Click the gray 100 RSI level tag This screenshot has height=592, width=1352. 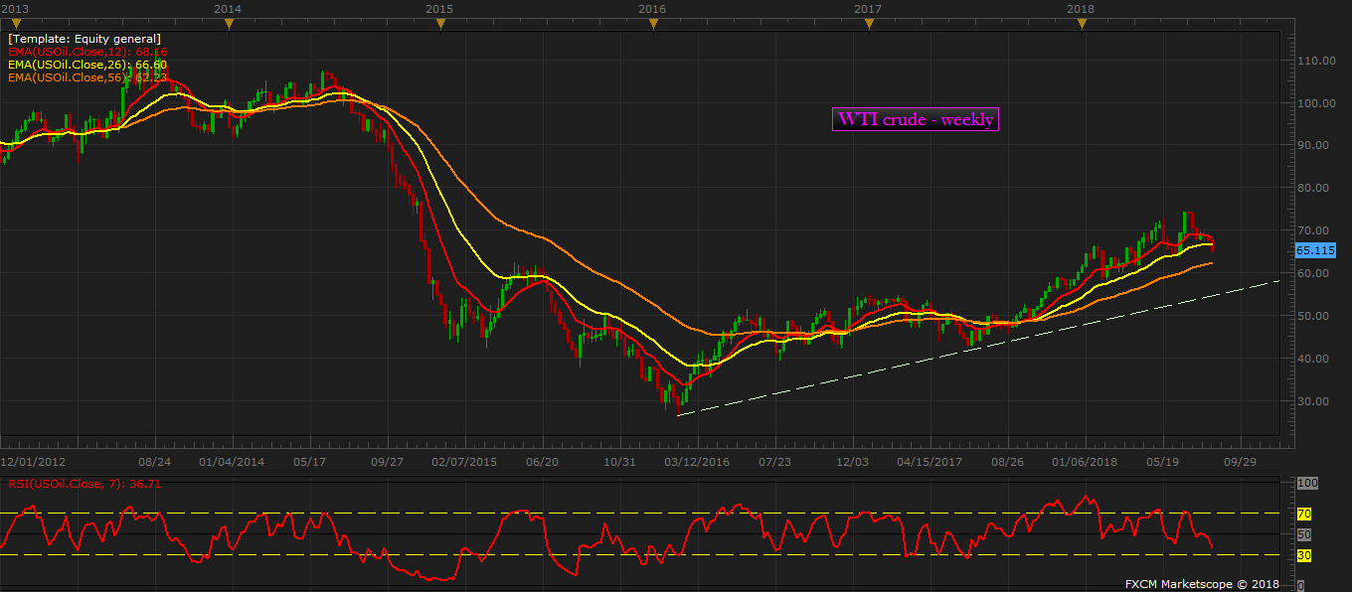(x=1307, y=483)
